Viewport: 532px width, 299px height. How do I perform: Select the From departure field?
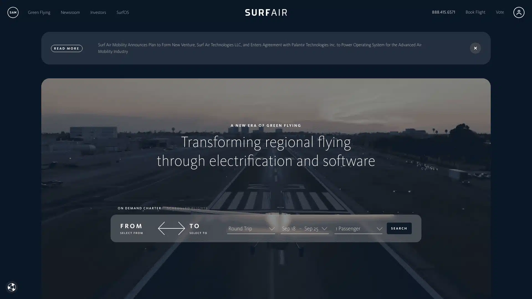coord(132,229)
